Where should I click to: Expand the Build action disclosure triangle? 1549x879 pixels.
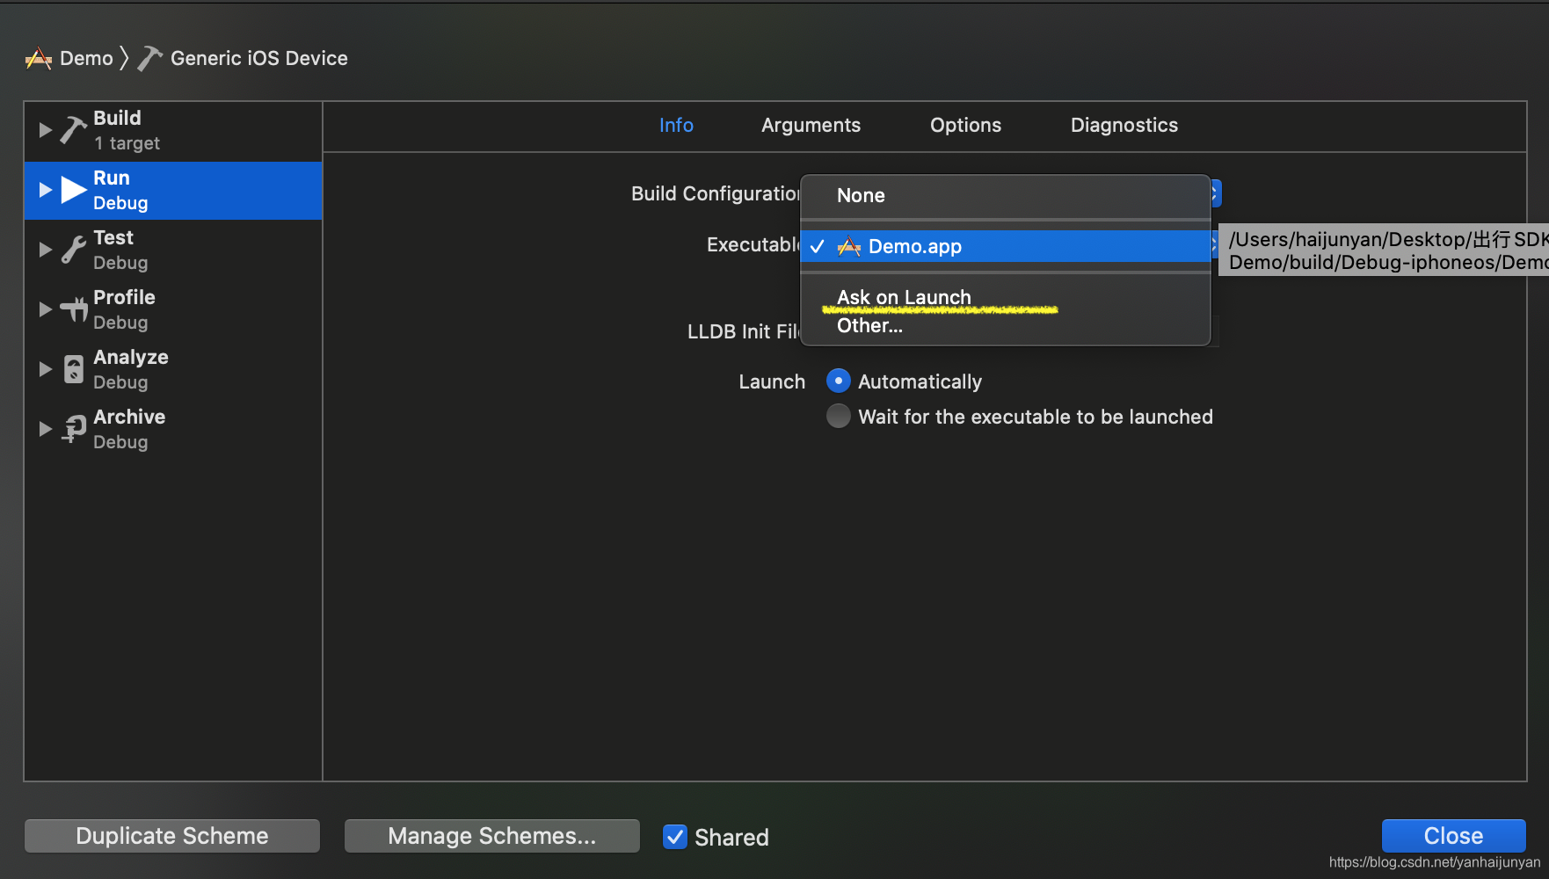[x=45, y=130]
